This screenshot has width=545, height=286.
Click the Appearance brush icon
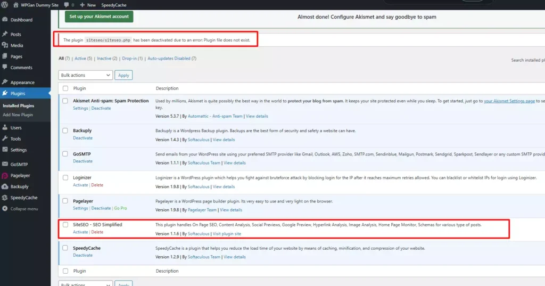[x=5, y=82]
